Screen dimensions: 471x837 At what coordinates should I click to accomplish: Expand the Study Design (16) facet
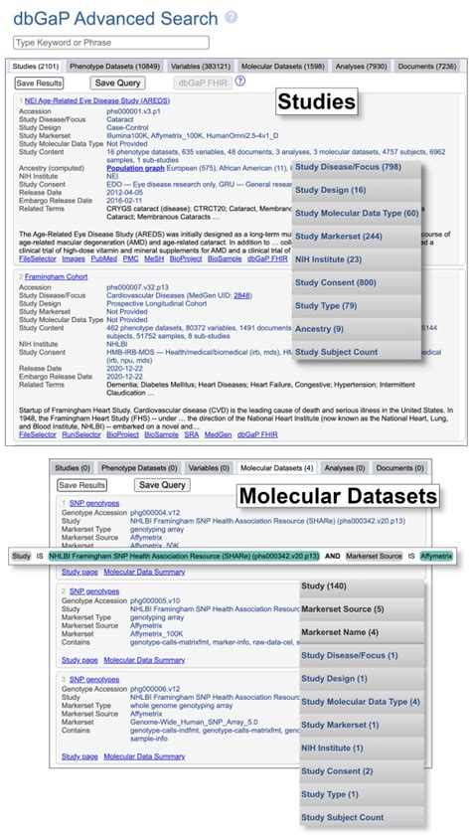[357, 190]
